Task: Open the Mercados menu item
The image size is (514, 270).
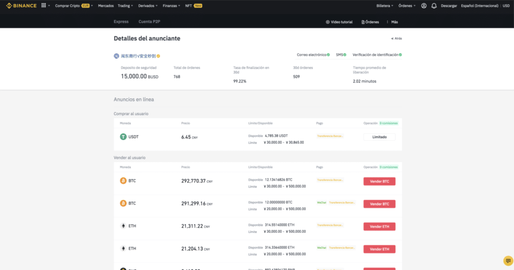Action: click(x=106, y=6)
